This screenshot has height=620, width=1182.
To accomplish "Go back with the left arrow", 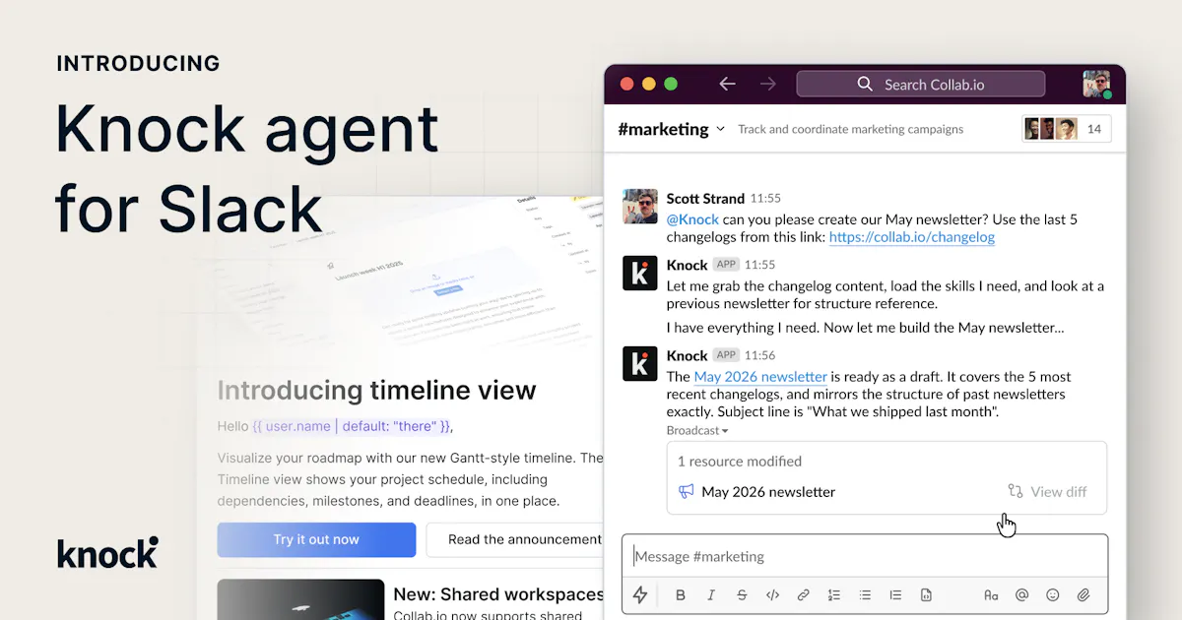I will pyautogui.click(x=727, y=84).
